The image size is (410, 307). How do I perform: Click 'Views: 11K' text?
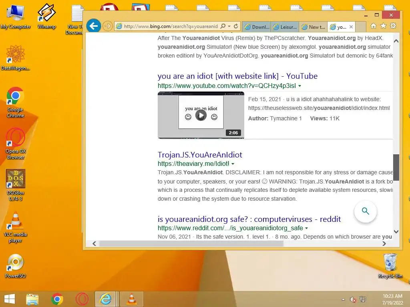pyautogui.click(x=325, y=118)
